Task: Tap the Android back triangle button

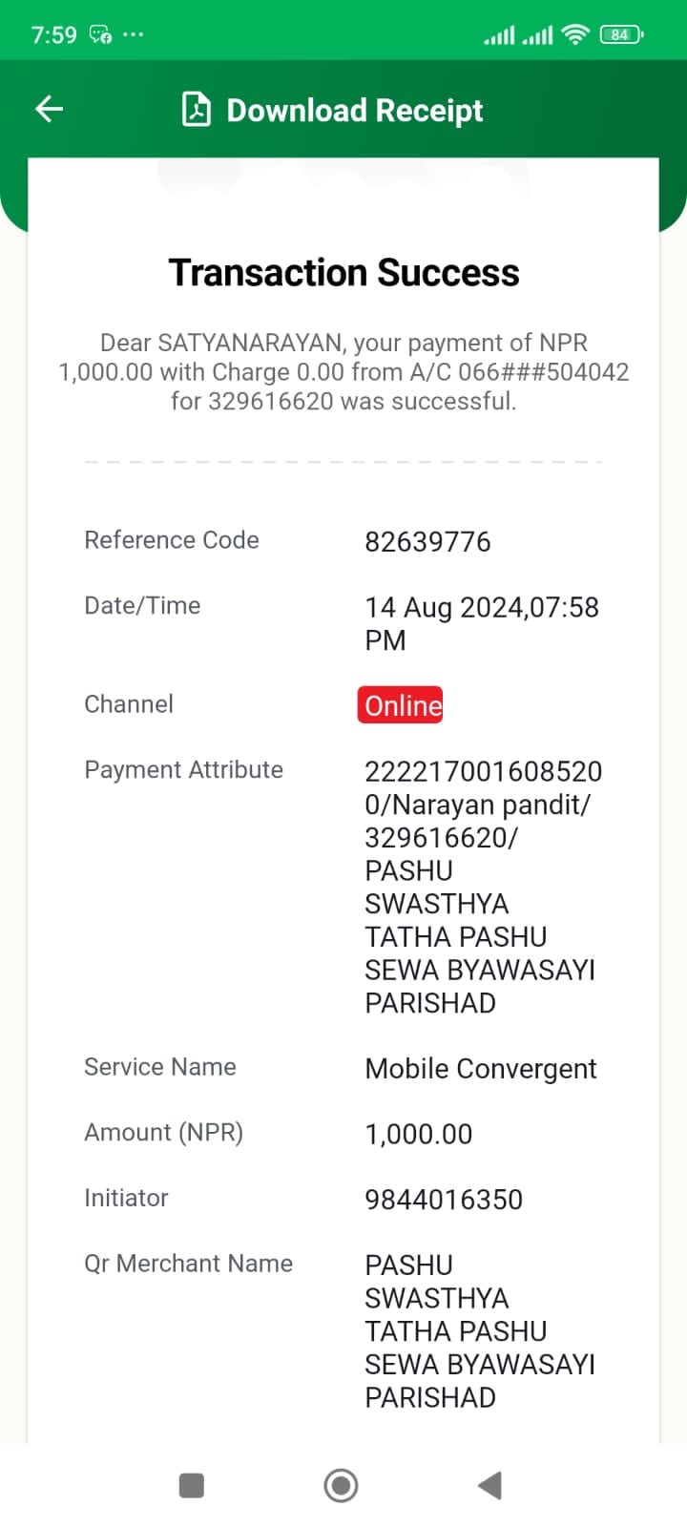Action: 489,1485
